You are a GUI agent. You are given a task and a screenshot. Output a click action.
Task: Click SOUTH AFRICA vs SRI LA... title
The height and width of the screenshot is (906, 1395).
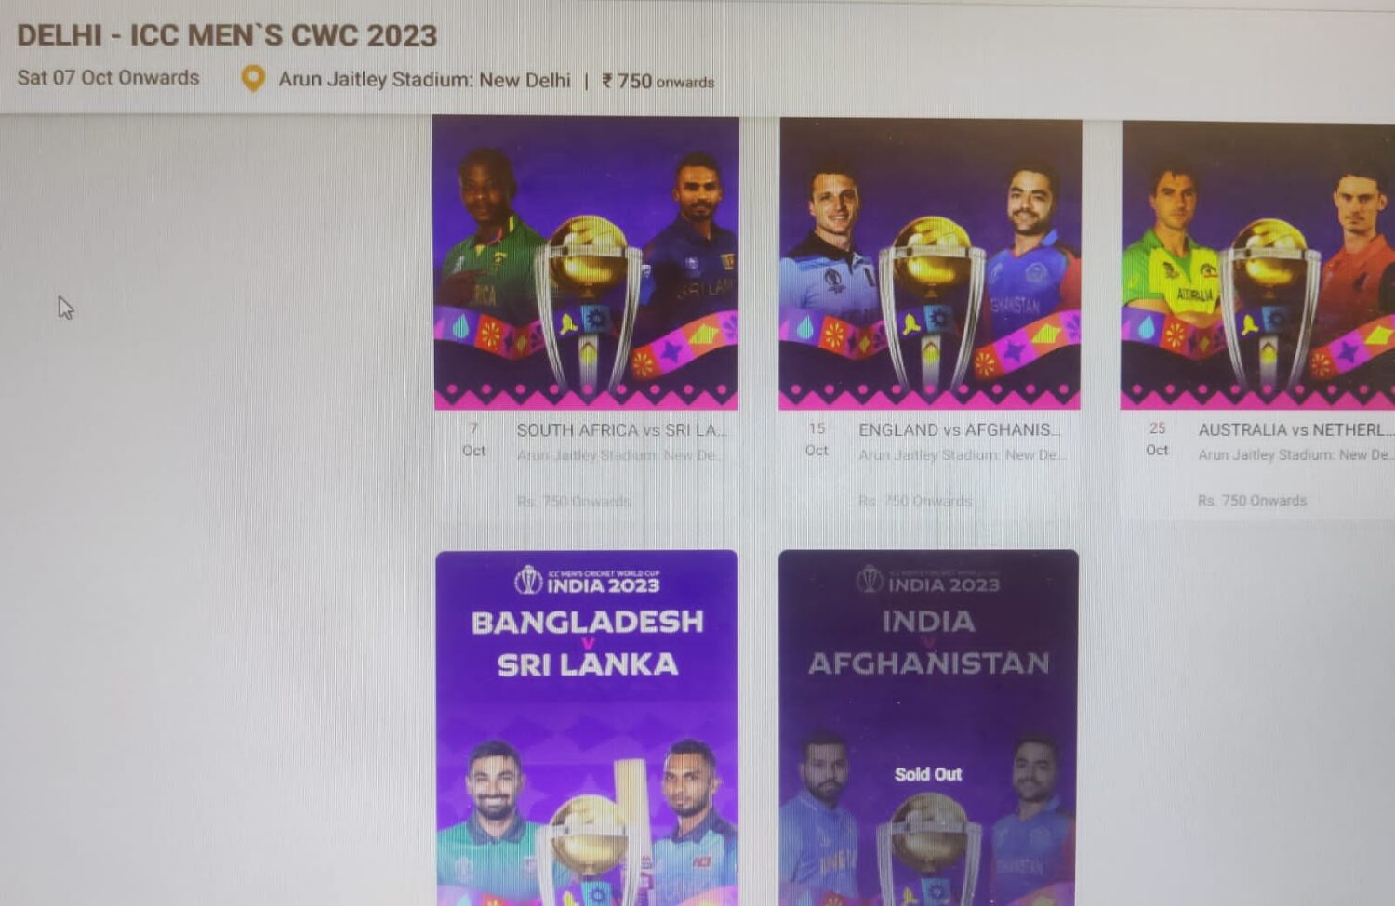(622, 430)
